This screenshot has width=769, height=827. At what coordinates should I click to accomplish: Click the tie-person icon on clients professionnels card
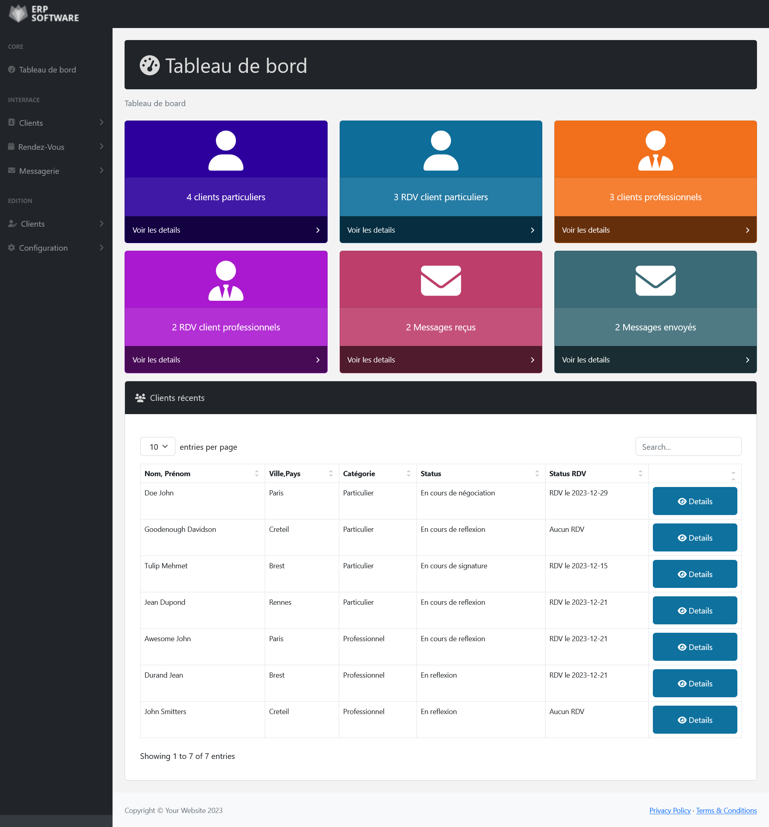[x=655, y=150]
